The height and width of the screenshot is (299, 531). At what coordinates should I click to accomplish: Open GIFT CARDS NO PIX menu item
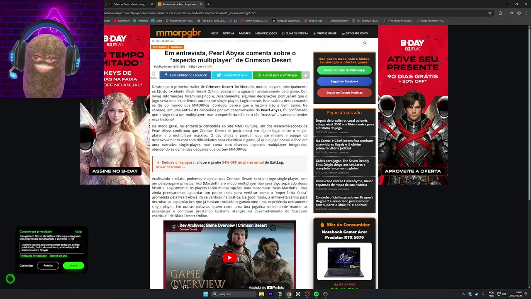click(355, 33)
